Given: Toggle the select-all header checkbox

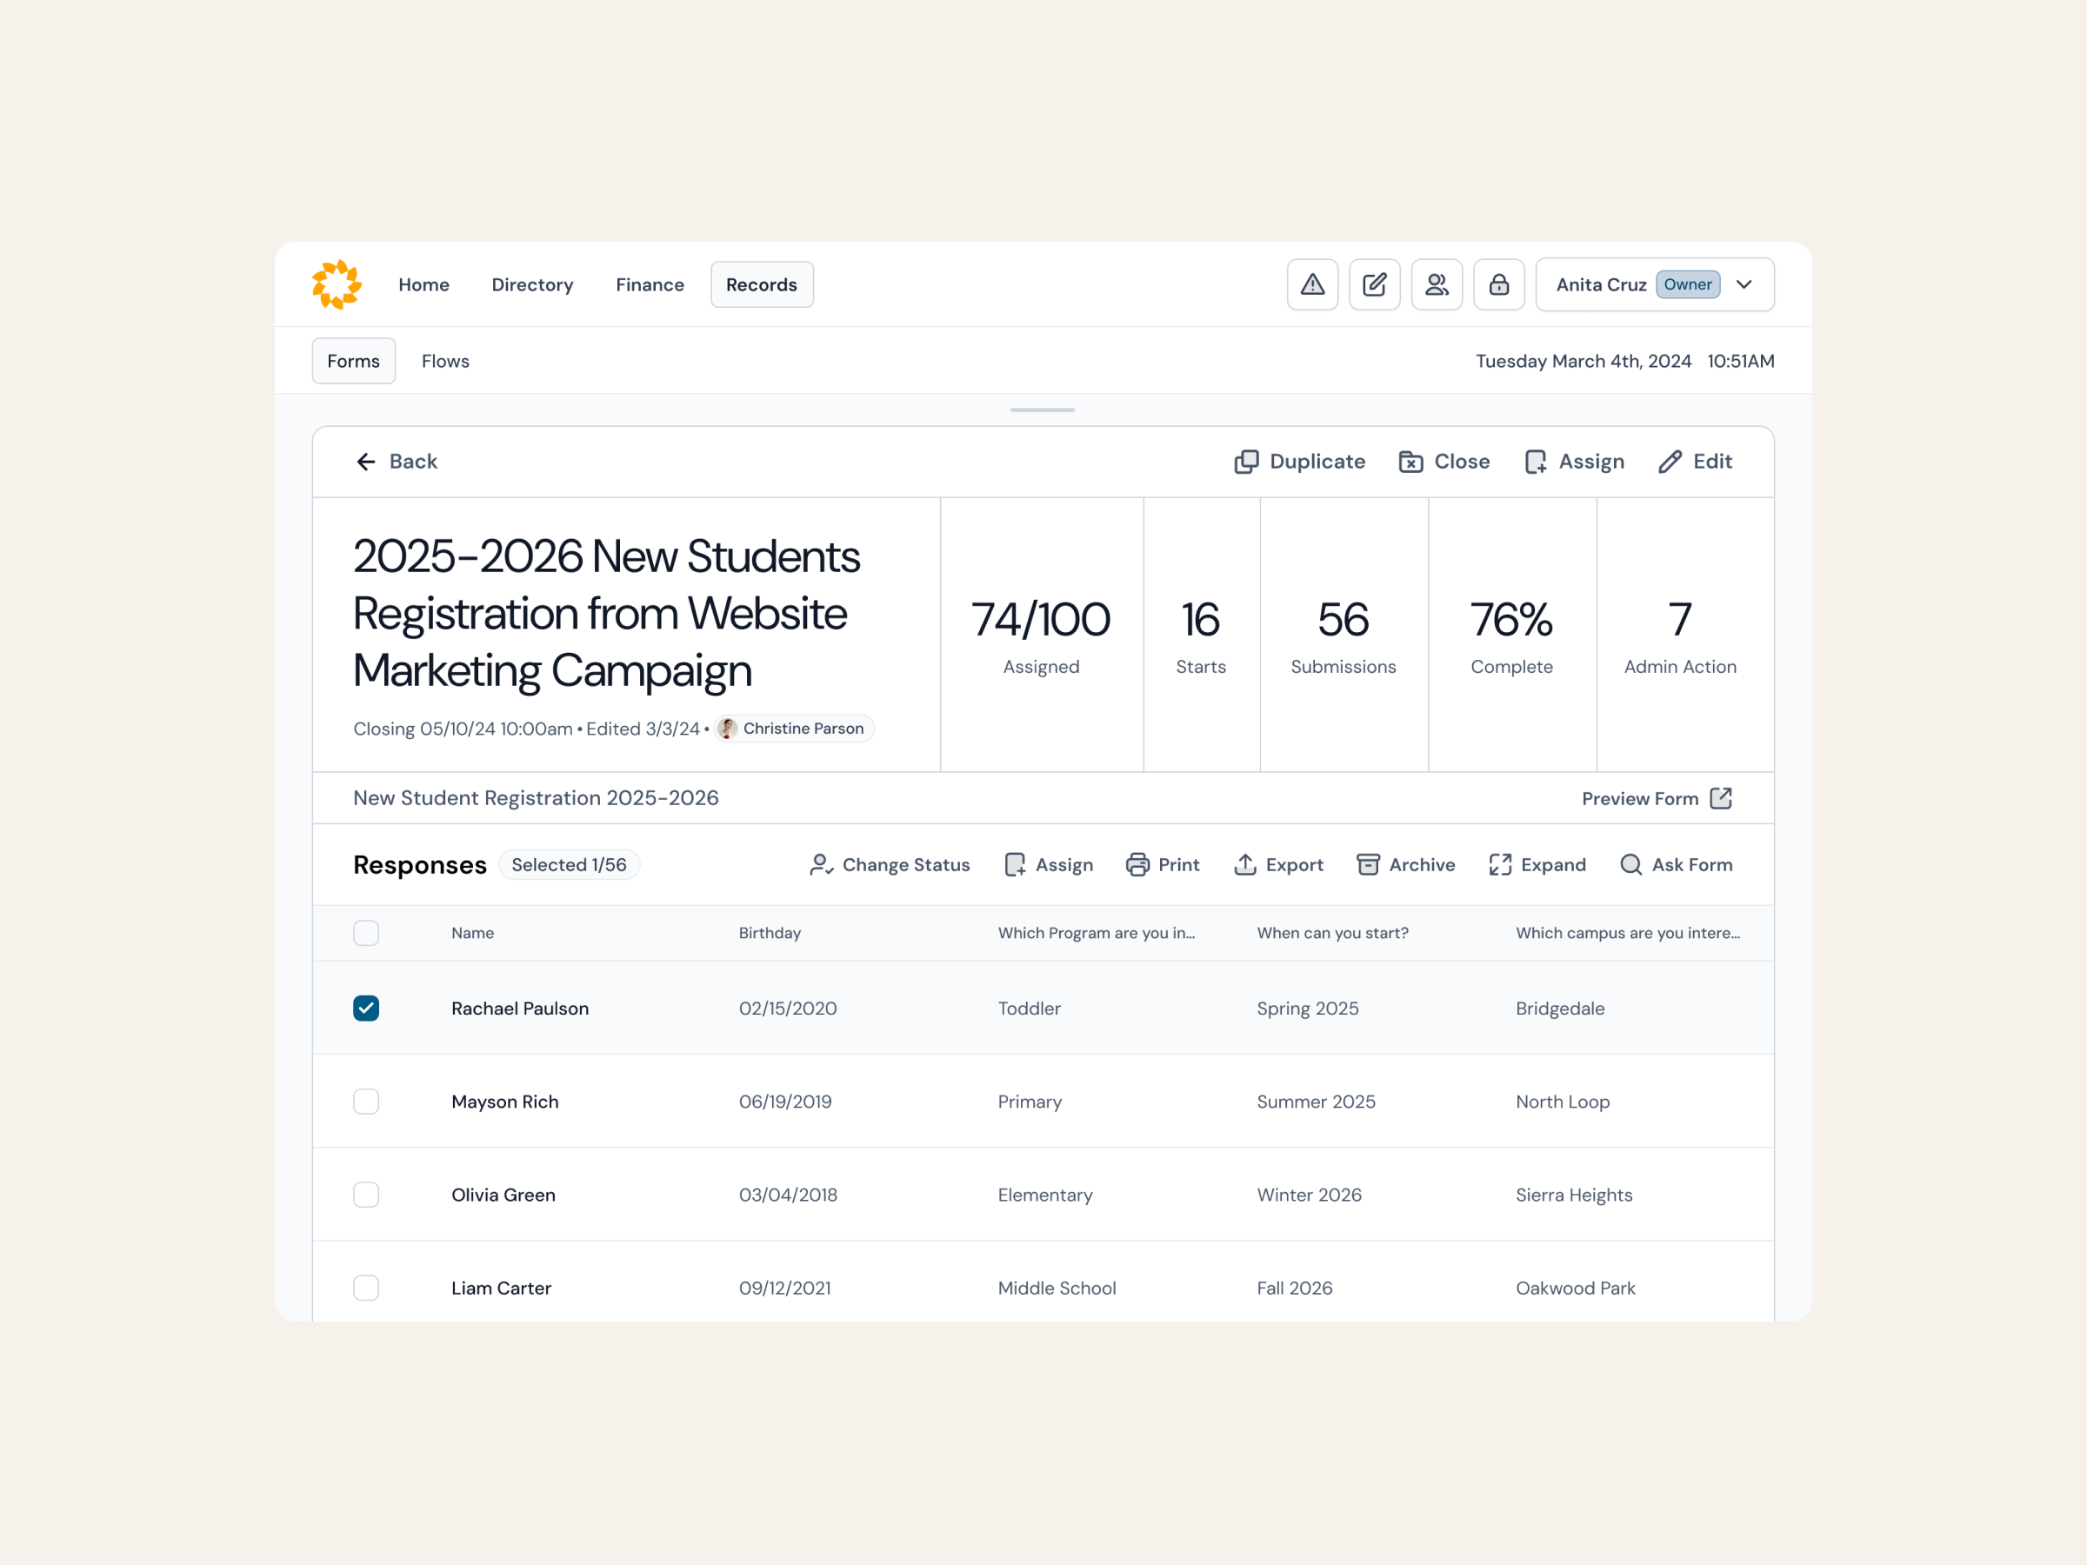Looking at the screenshot, I should pyautogui.click(x=366, y=932).
